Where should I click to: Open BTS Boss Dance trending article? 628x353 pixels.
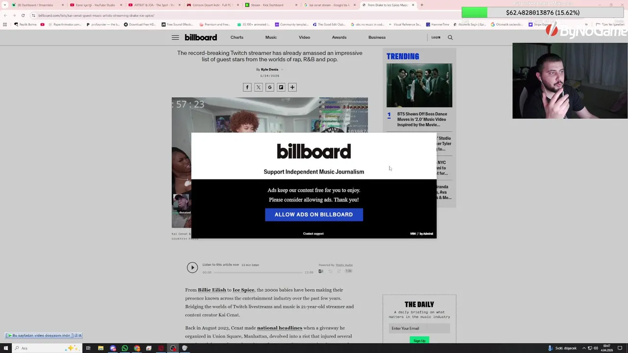(x=422, y=120)
